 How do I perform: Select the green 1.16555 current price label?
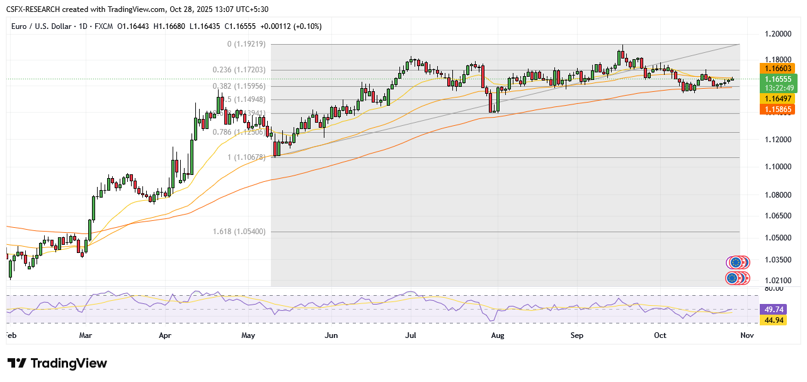click(x=780, y=79)
